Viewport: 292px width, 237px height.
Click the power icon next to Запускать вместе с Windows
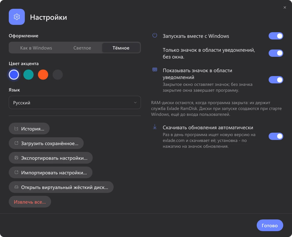coord(154,35)
